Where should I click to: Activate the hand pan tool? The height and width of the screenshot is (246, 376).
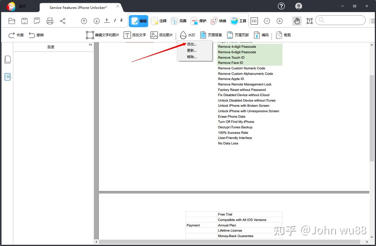297,21
